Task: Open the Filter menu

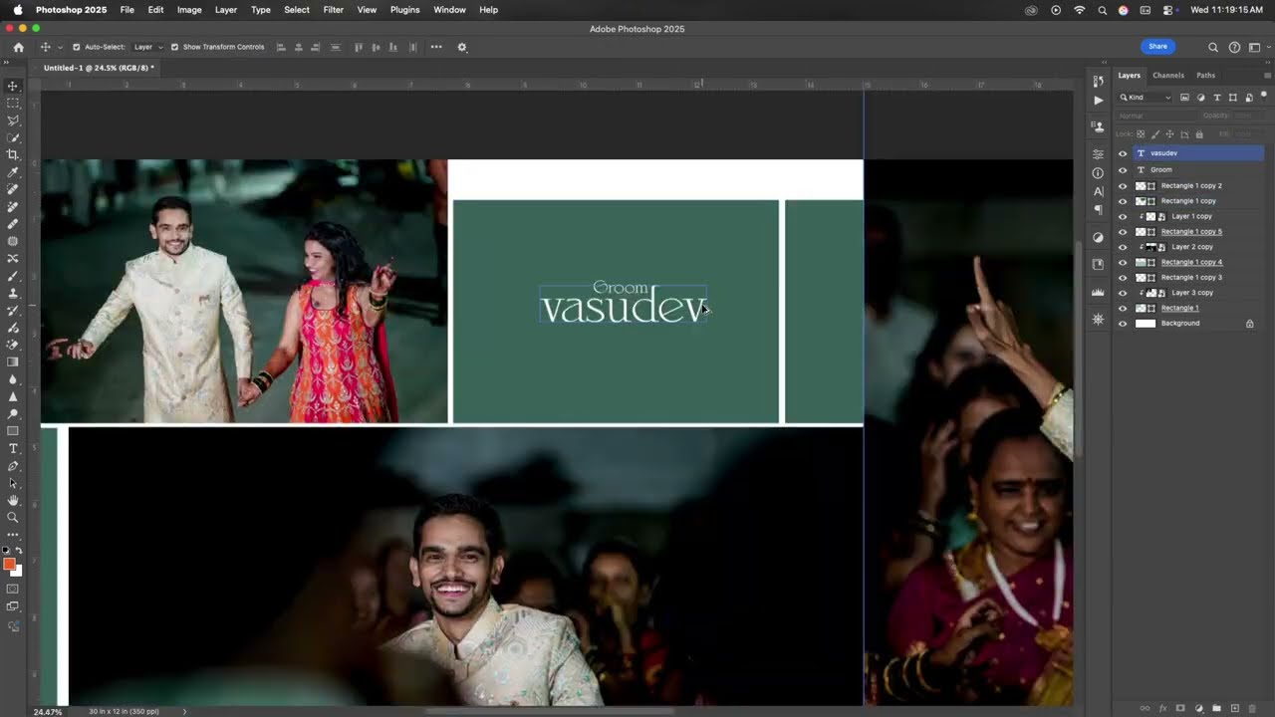Action: tap(334, 10)
